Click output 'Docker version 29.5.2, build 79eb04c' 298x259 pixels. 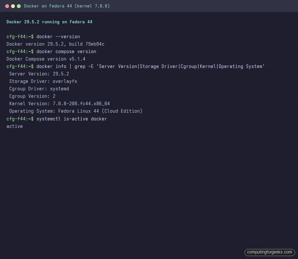[x=55, y=44]
